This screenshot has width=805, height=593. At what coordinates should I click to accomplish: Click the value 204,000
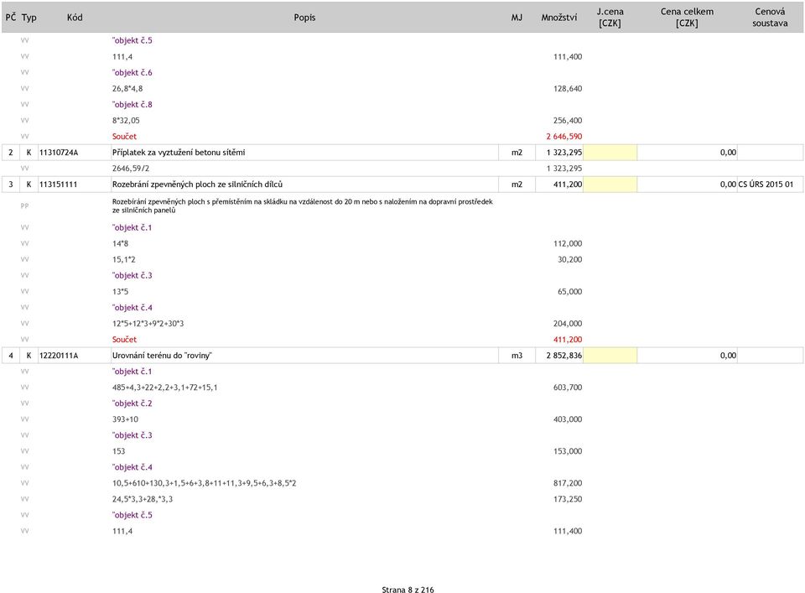568,324
